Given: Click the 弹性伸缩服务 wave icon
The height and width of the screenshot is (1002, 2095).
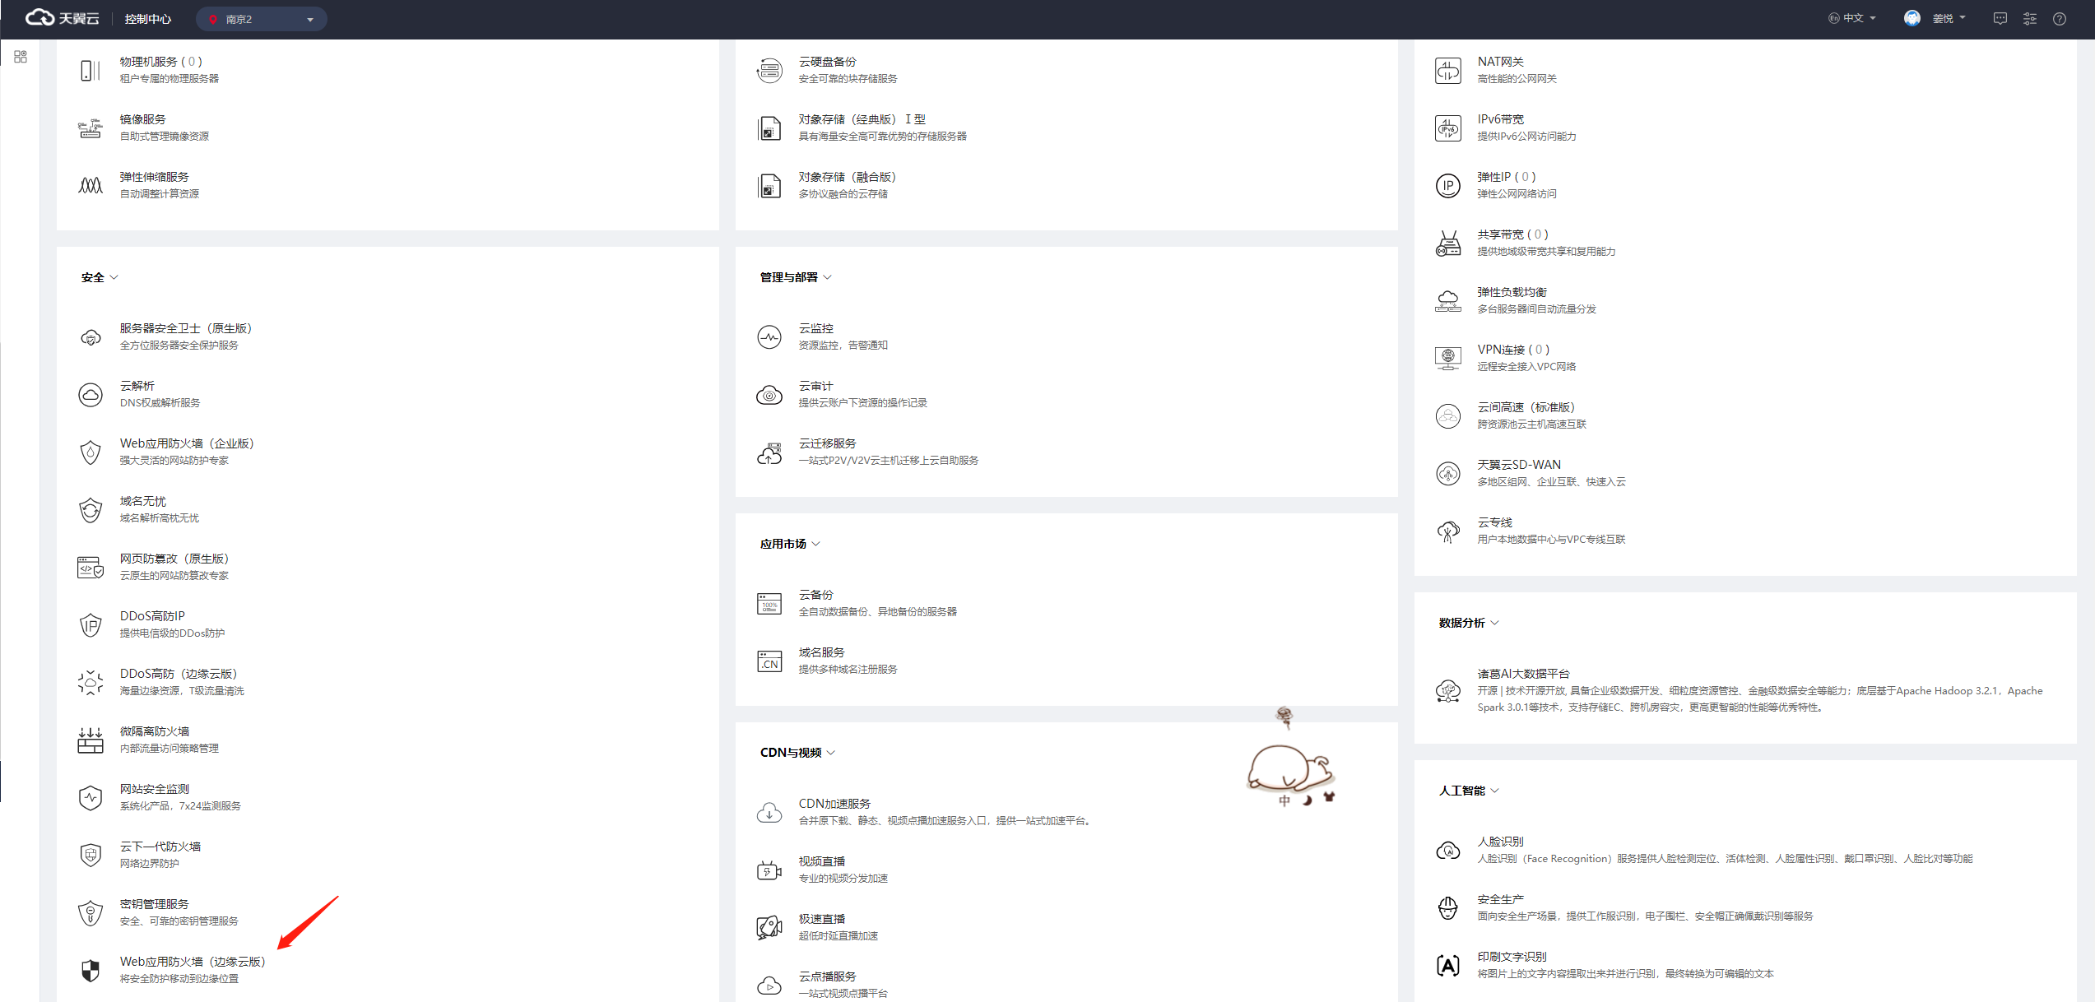Looking at the screenshot, I should click(91, 185).
